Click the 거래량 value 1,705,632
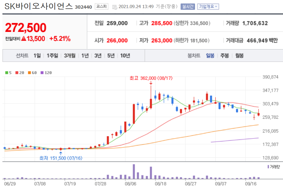 [x=255, y=23]
